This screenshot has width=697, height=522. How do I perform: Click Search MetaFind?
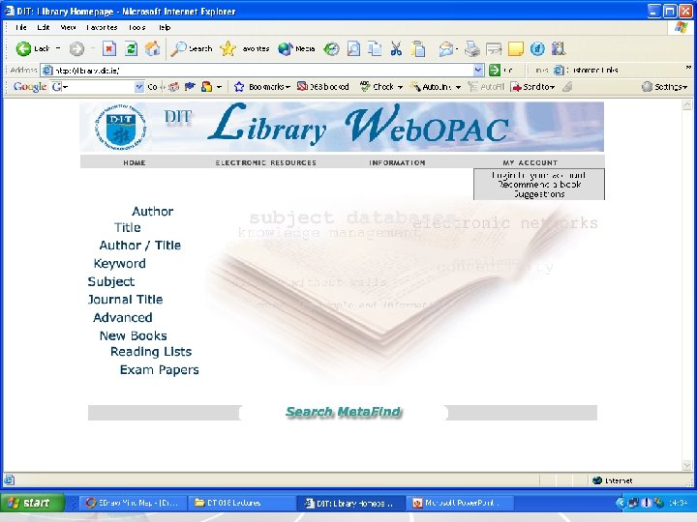point(343,412)
